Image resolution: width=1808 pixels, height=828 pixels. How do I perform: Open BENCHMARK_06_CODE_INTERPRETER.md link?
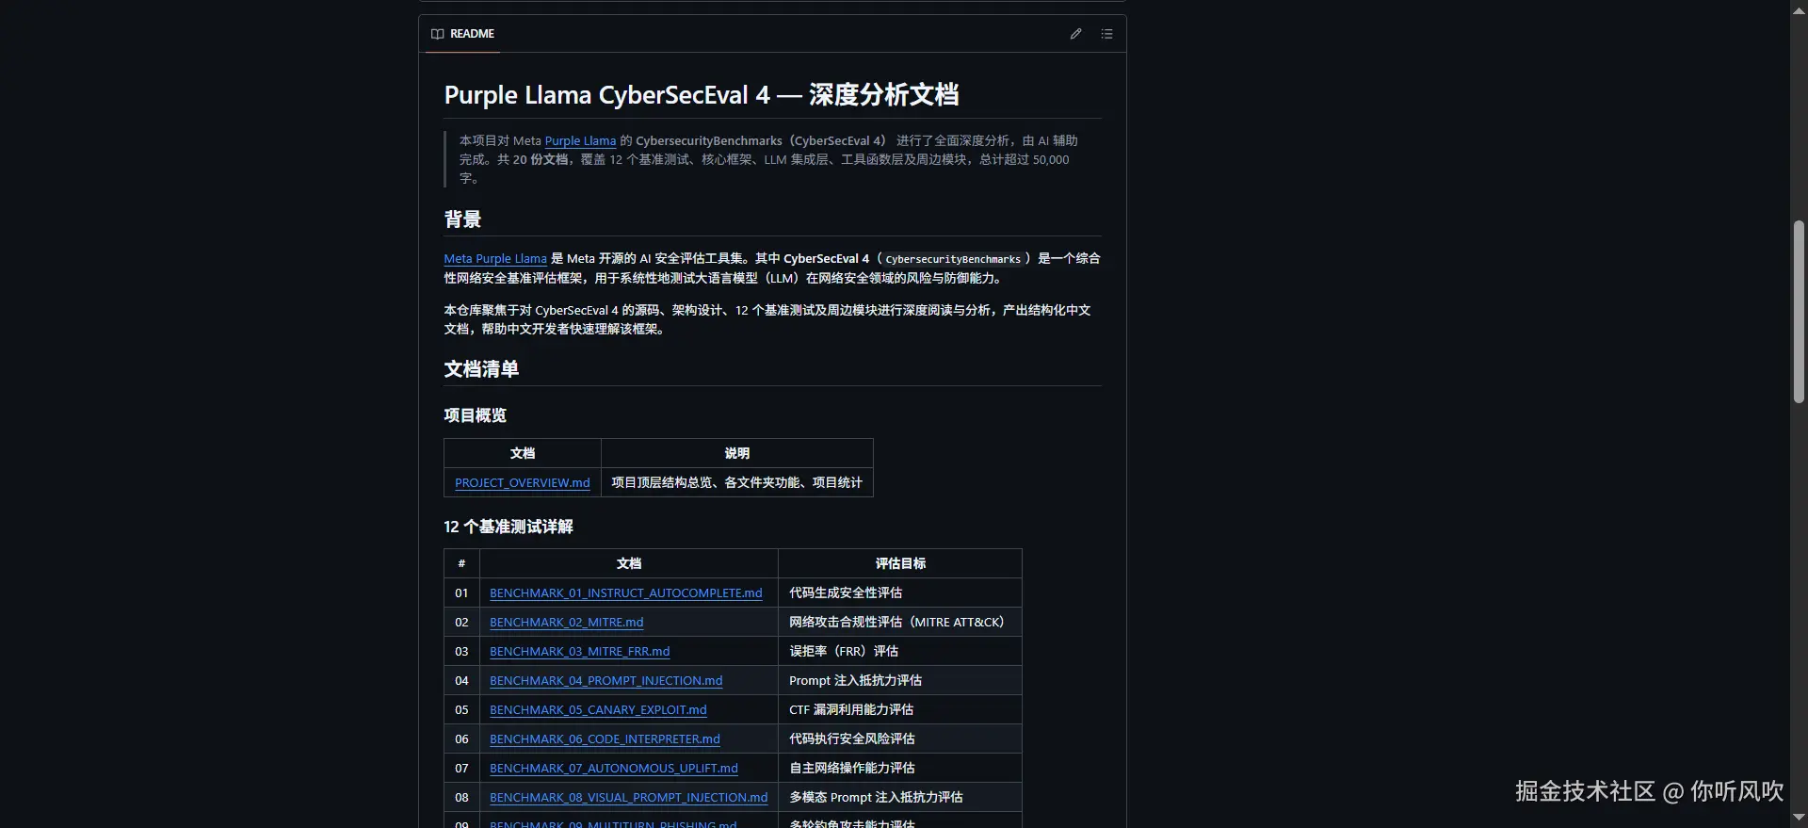(x=605, y=739)
